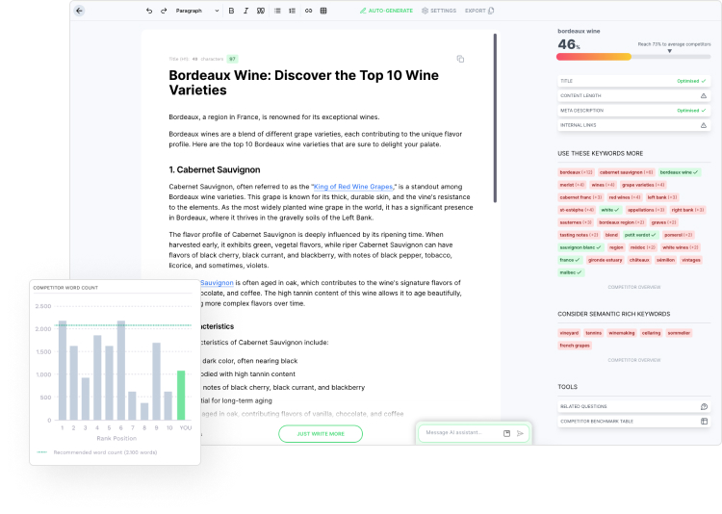Open the Related Questions tool
The width and height of the screenshot is (722, 514).
click(633, 407)
